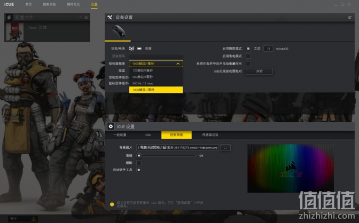Choose the 125赫兹 polling rate option
359x223 pixels.
point(156,70)
